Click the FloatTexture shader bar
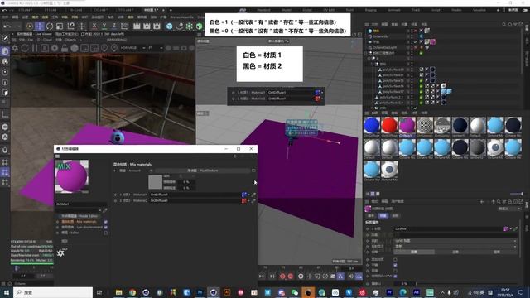Image resolution: width=530 pixels, height=298 pixels. [202, 171]
